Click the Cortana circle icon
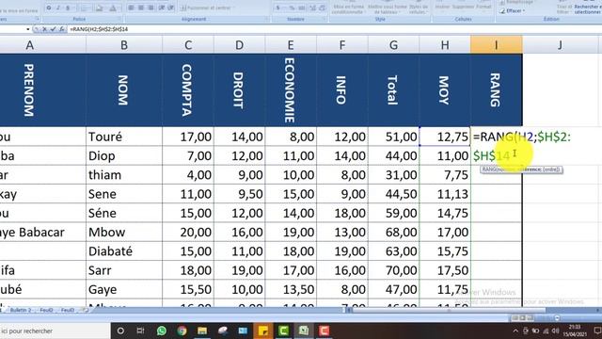 (120, 331)
